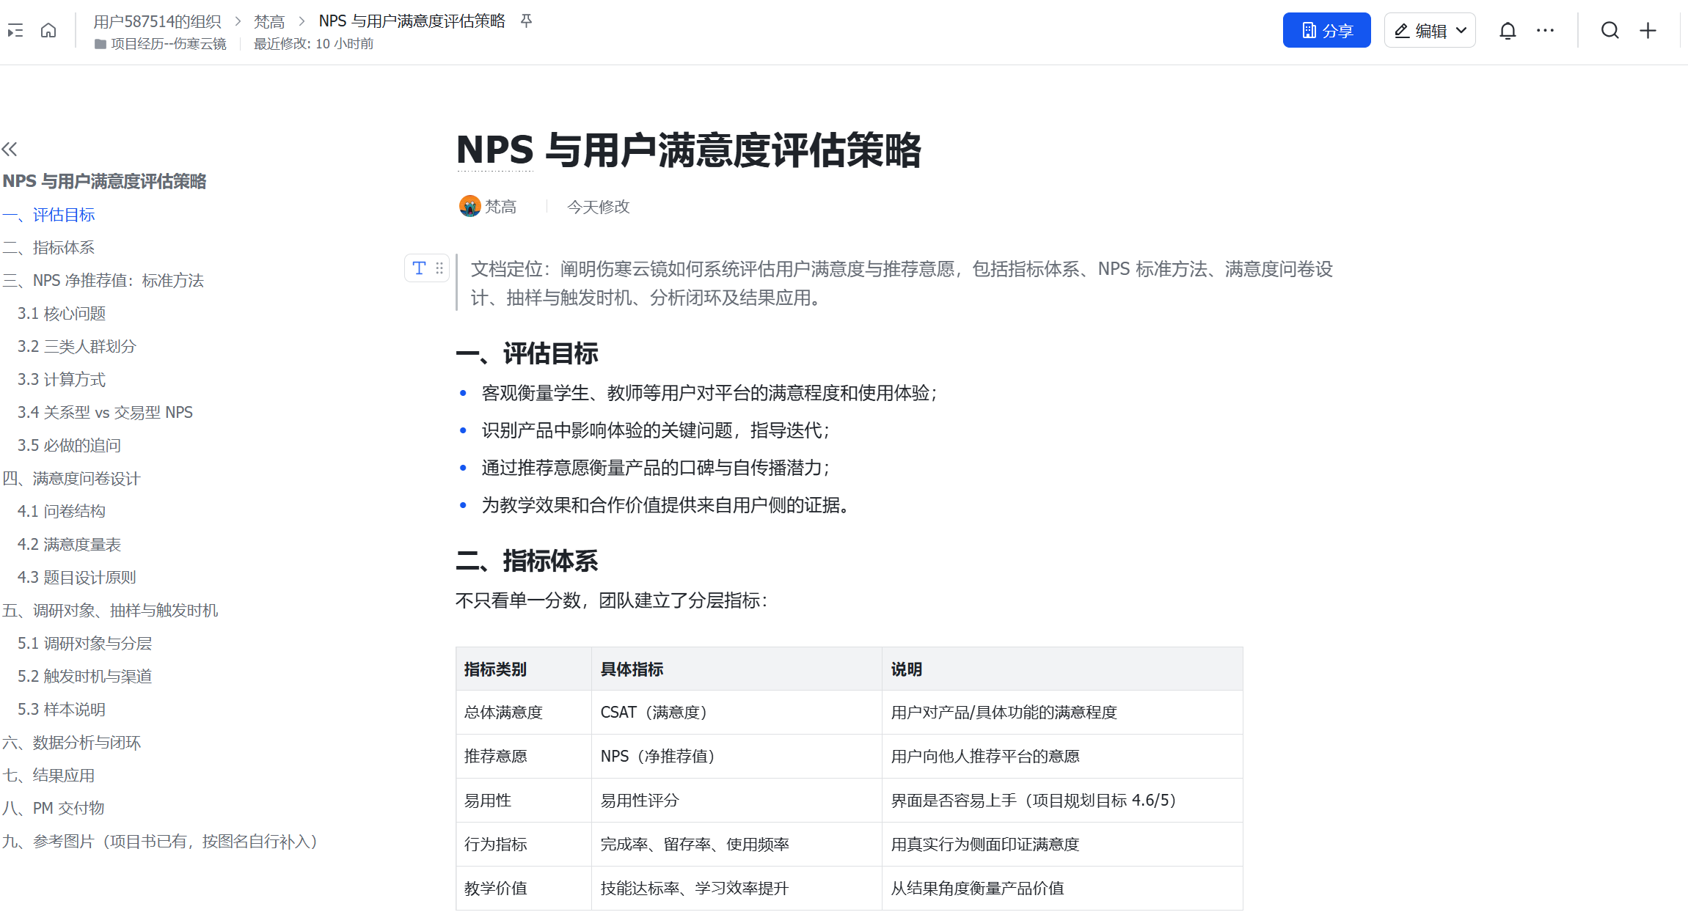Open the notifications bell
The image size is (1688, 923).
click(x=1508, y=31)
